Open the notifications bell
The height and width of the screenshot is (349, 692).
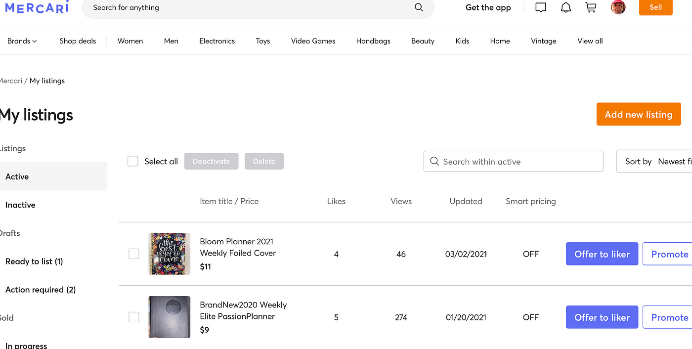click(x=566, y=7)
